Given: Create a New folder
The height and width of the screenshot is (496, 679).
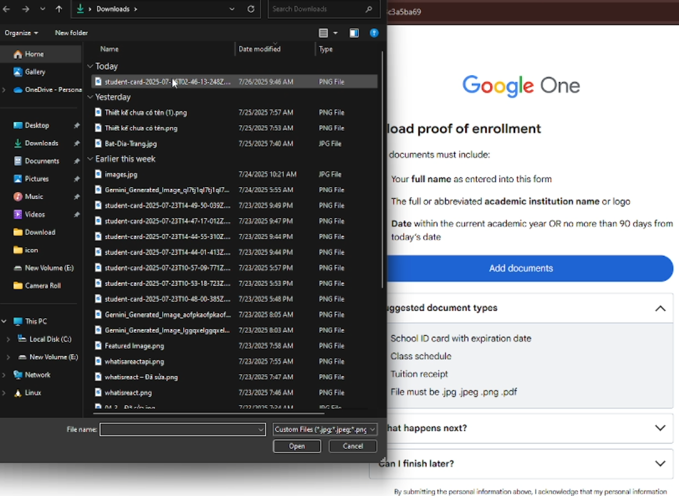Looking at the screenshot, I should (71, 33).
